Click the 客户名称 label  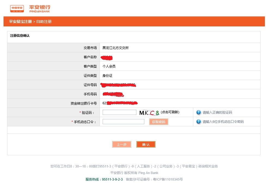(90, 57)
